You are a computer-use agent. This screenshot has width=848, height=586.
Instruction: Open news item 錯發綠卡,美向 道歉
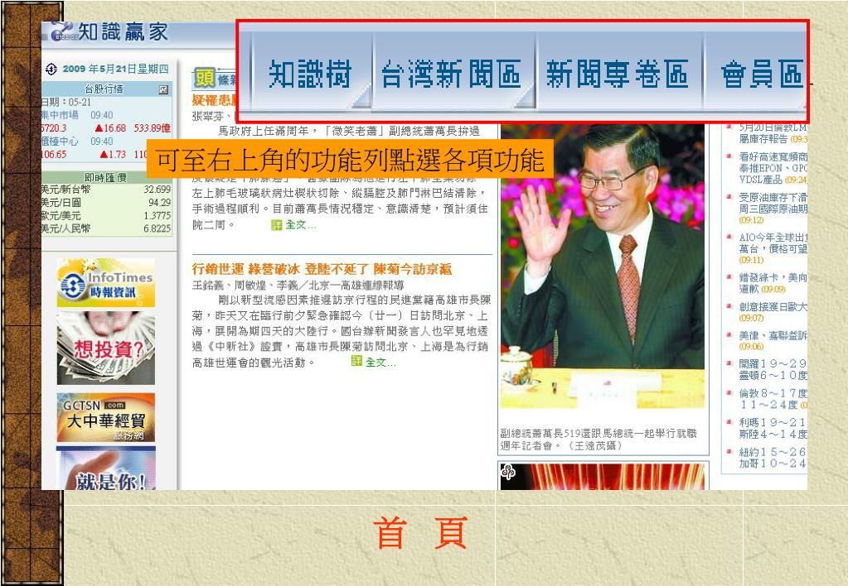click(x=773, y=283)
